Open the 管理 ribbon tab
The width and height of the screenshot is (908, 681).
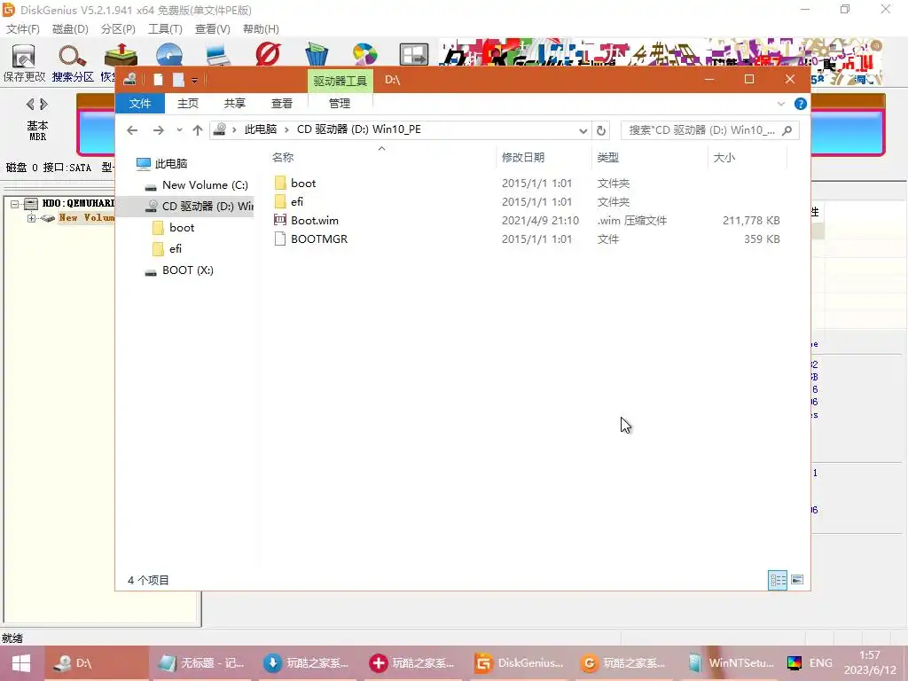[x=340, y=103]
